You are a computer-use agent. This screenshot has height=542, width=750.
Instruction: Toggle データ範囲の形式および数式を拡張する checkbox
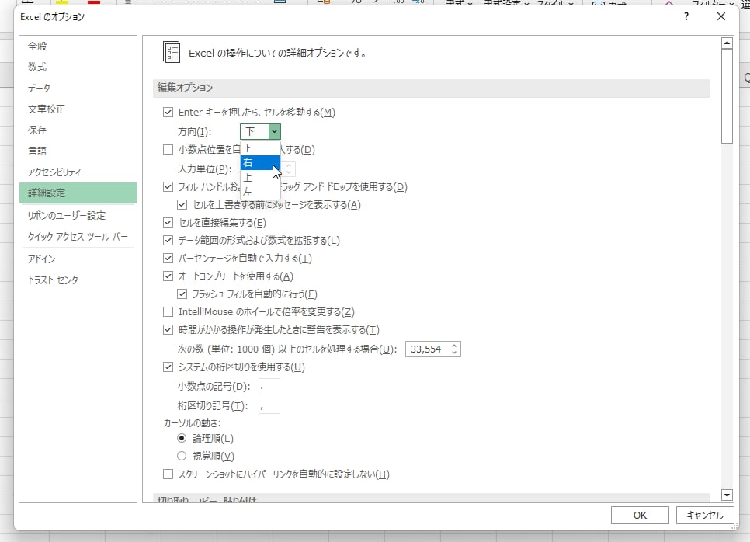(x=168, y=241)
